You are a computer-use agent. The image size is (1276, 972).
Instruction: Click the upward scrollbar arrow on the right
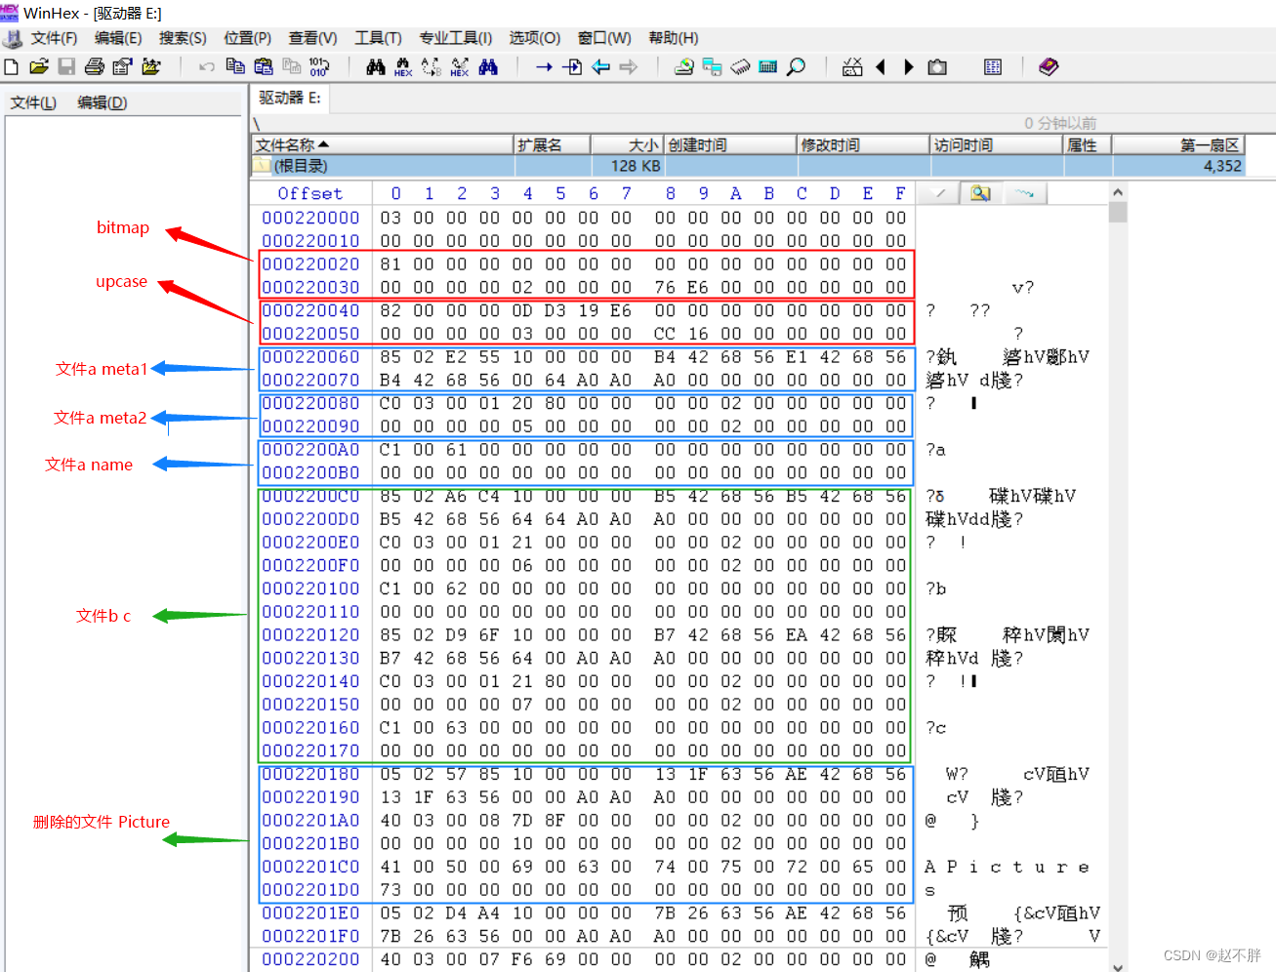point(1119,192)
